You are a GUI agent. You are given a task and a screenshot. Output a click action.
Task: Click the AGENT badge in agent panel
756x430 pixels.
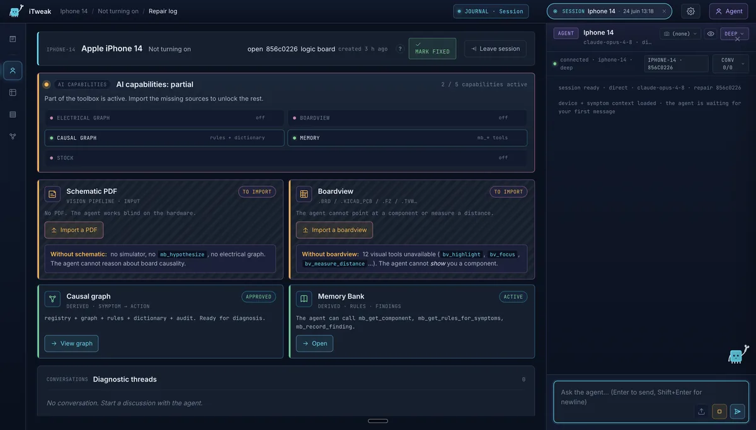click(x=566, y=33)
